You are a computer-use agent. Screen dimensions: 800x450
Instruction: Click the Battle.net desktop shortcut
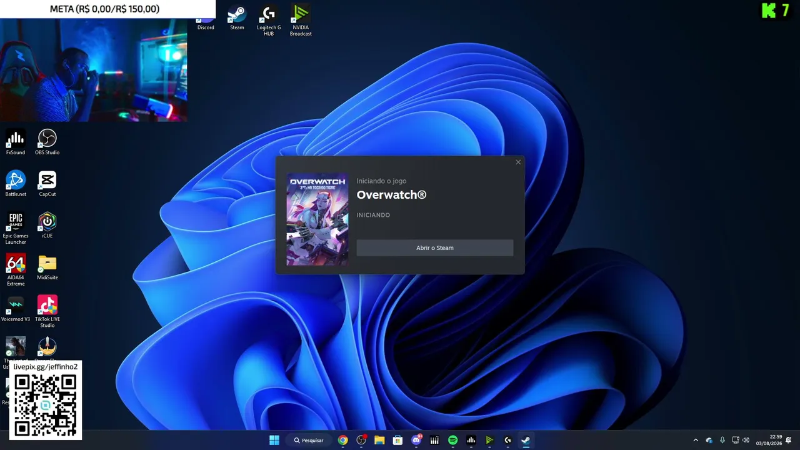coord(16,184)
